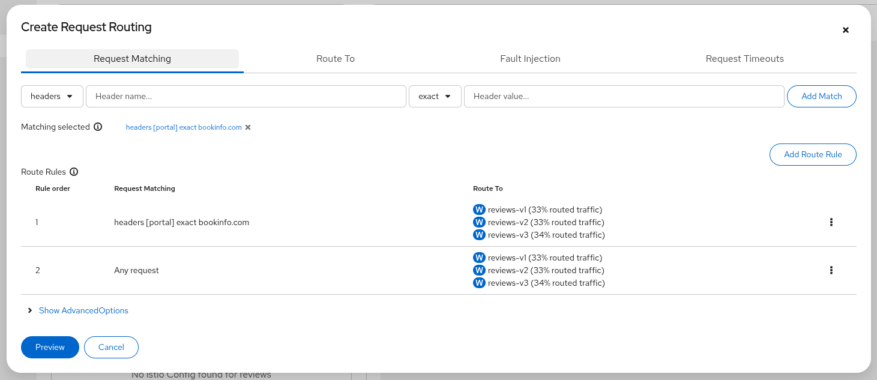Open the kebab menu for rule 1
The height and width of the screenshot is (380, 877).
(x=831, y=222)
